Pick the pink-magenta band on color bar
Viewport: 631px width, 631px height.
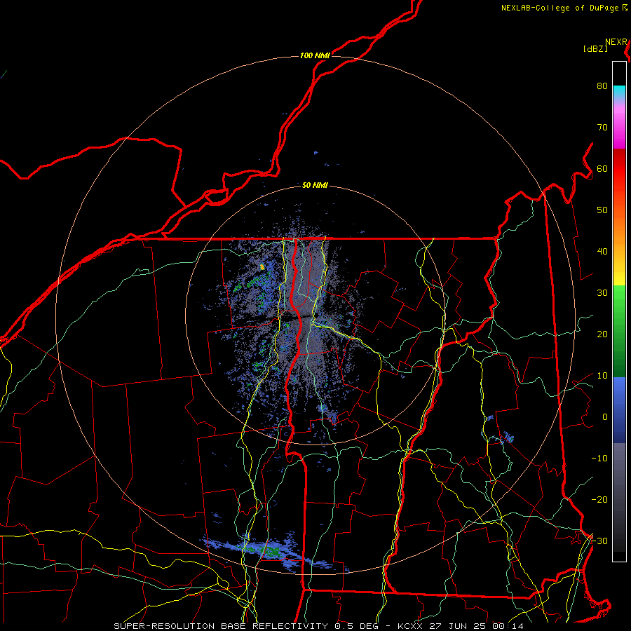point(619,125)
